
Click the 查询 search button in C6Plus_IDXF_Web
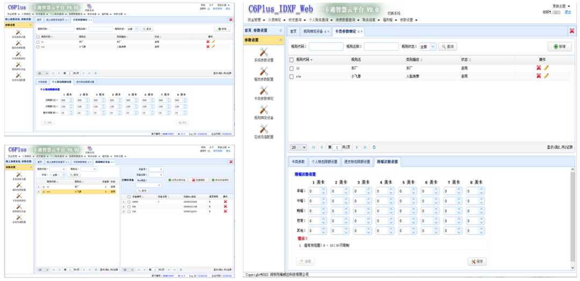447,47
